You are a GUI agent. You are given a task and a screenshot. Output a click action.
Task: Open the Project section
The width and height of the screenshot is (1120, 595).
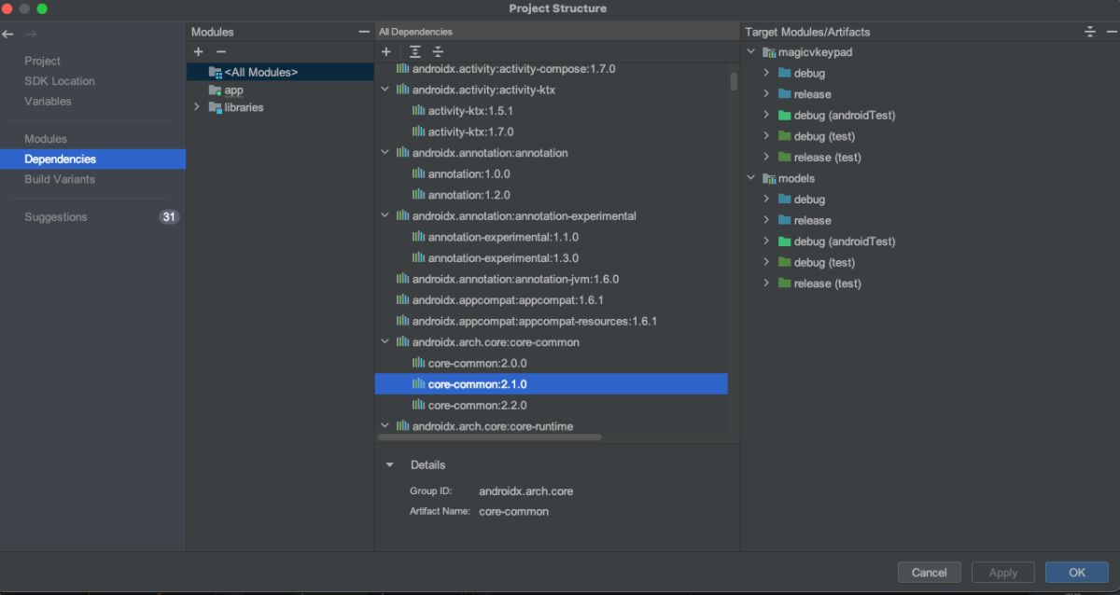point(42,61)
